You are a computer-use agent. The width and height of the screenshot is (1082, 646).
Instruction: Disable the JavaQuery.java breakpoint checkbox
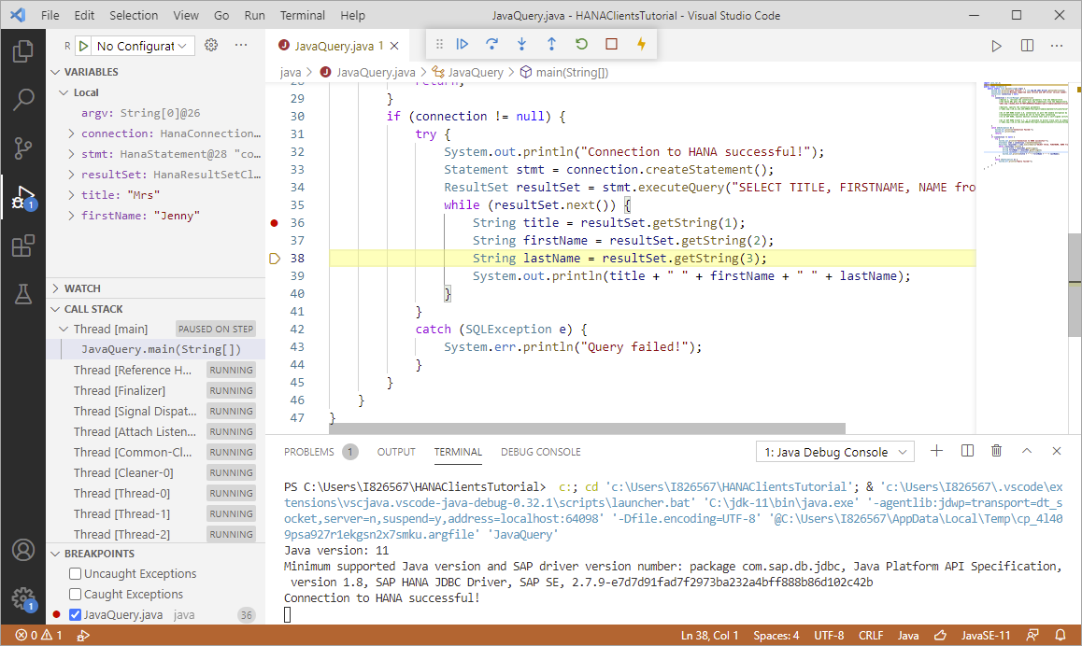point(75,615)
